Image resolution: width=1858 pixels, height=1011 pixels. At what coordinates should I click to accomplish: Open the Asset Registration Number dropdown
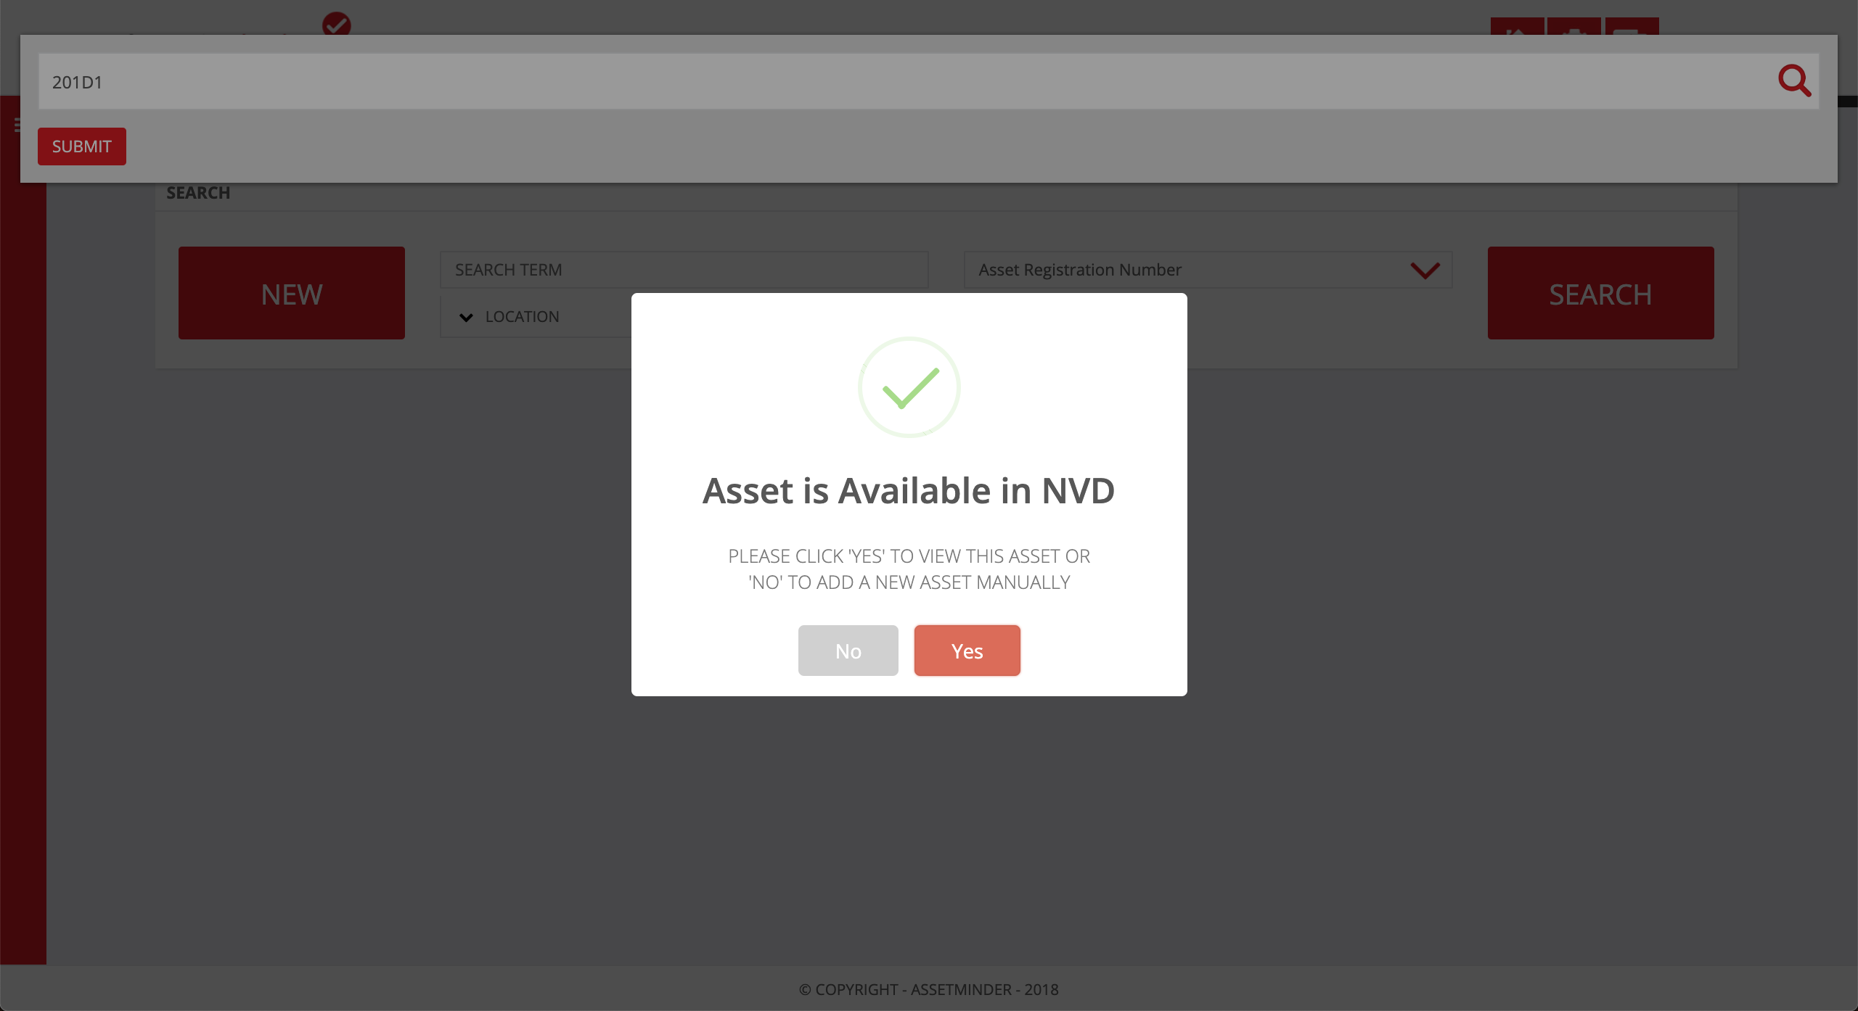(1208, 270)
